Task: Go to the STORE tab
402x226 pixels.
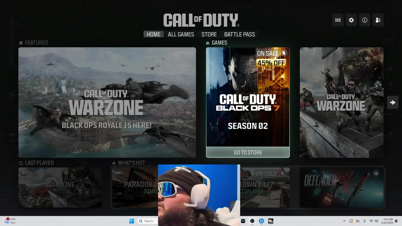Action: (209, 34)
